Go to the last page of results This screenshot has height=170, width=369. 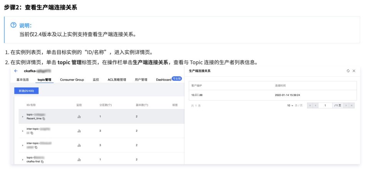point(352,105)
